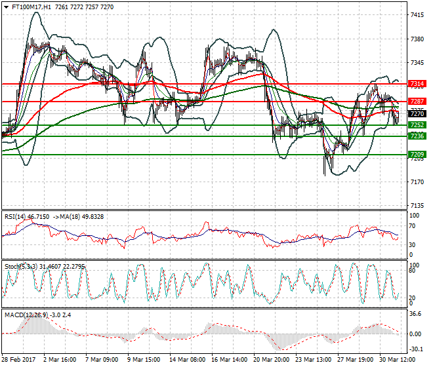The width and height of the screenshot is (433, 367).
Task: Click the black 7270 current price label
Action: 417,113
